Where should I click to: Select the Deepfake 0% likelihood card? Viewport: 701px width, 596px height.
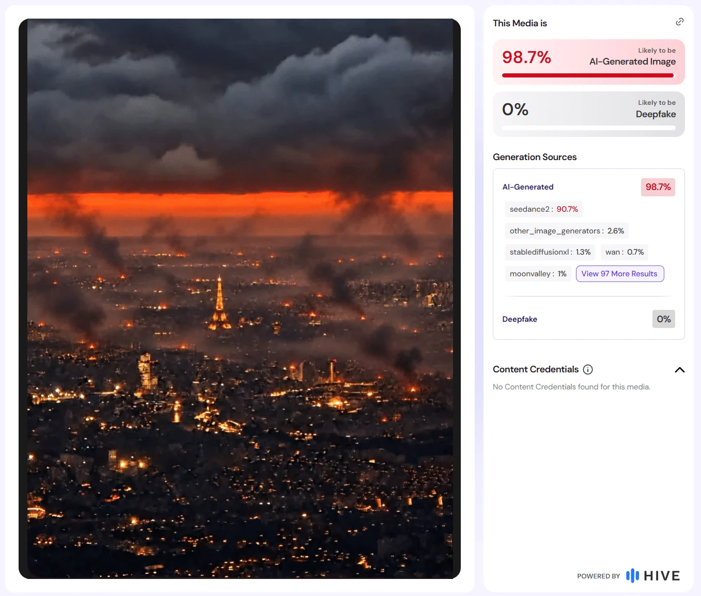tap(588, 114)
